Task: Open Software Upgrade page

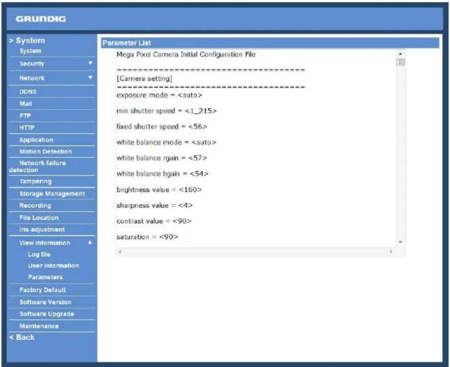Action: 47,314
